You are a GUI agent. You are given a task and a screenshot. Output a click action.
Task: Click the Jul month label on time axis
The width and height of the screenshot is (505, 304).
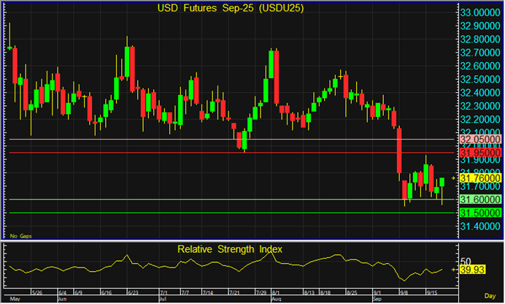(163, 300)
